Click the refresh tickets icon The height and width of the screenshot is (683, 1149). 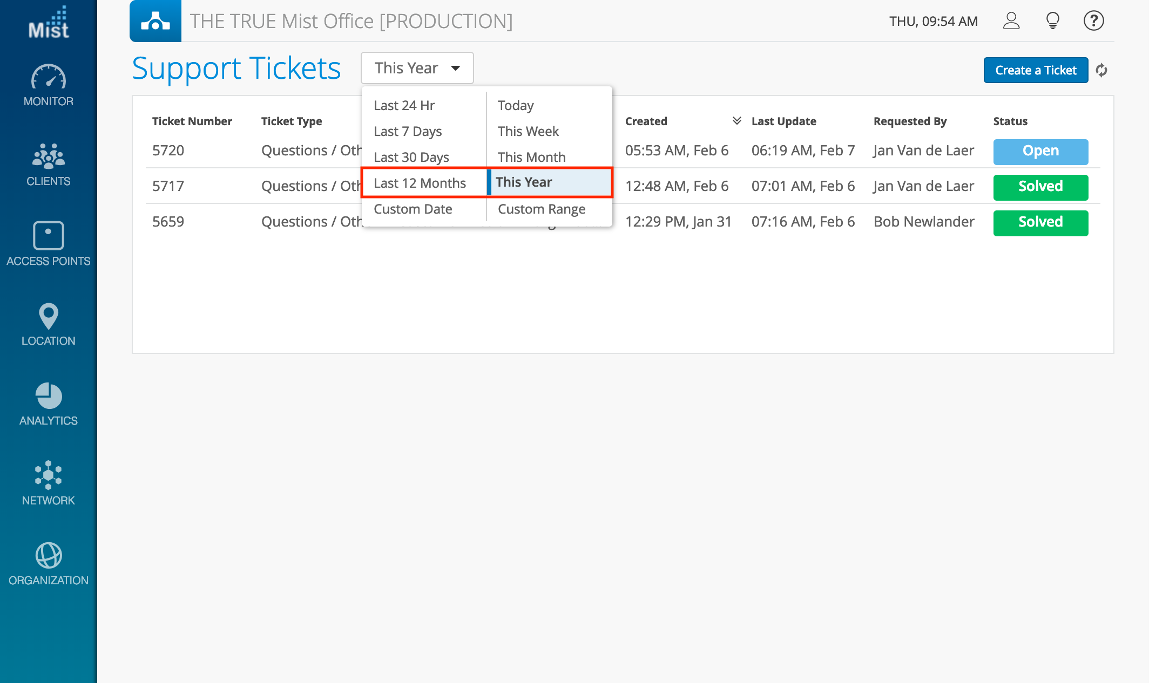point(1101,70)
